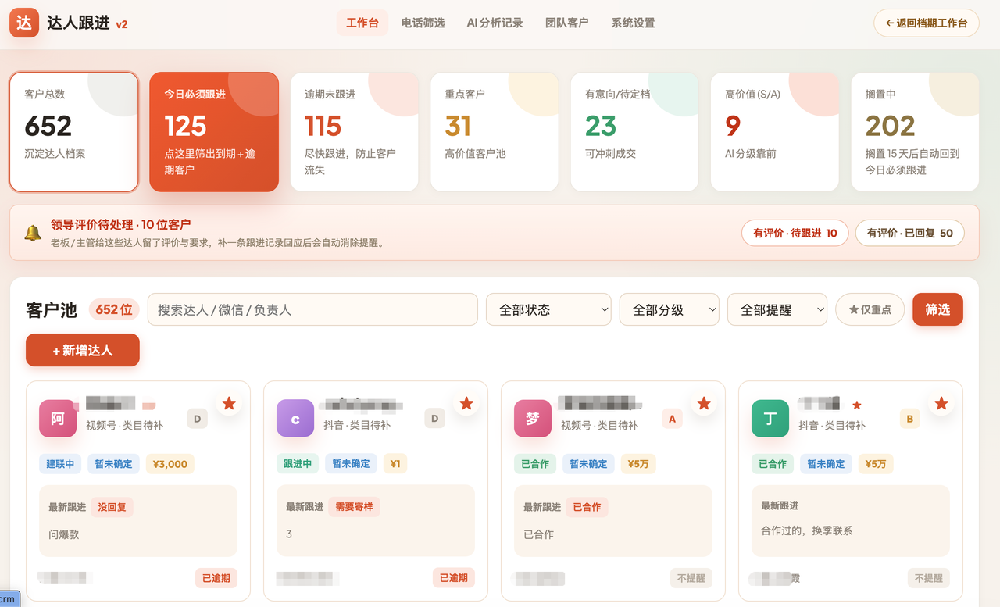Viewport: 1000px width, 607px height.
Task: Click the 已逾期 badge on 阿 card
Action: coord(216,578)
